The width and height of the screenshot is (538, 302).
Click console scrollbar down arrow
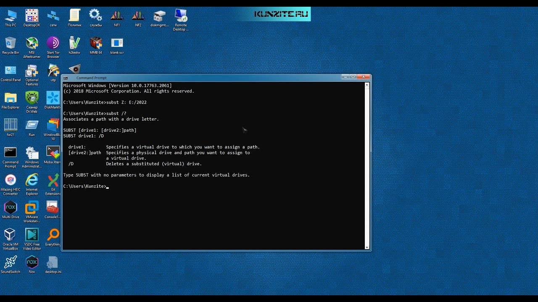pyautogui.click(x=367, y=247)
